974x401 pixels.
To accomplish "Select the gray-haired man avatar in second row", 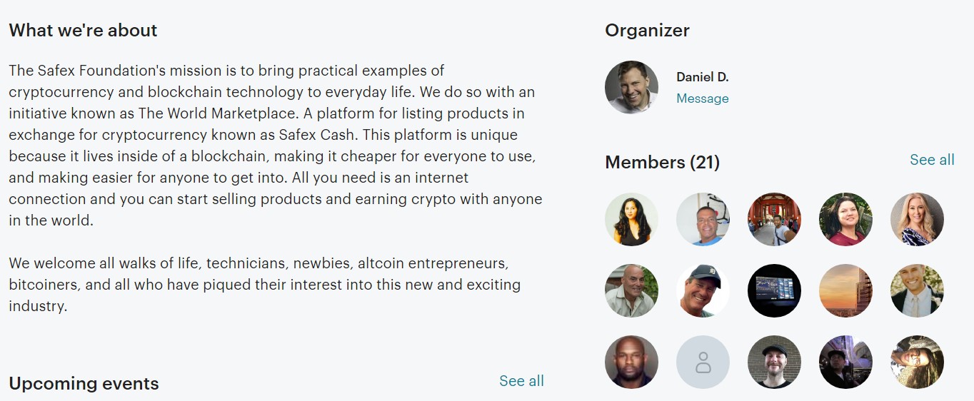I will [631, 291].
